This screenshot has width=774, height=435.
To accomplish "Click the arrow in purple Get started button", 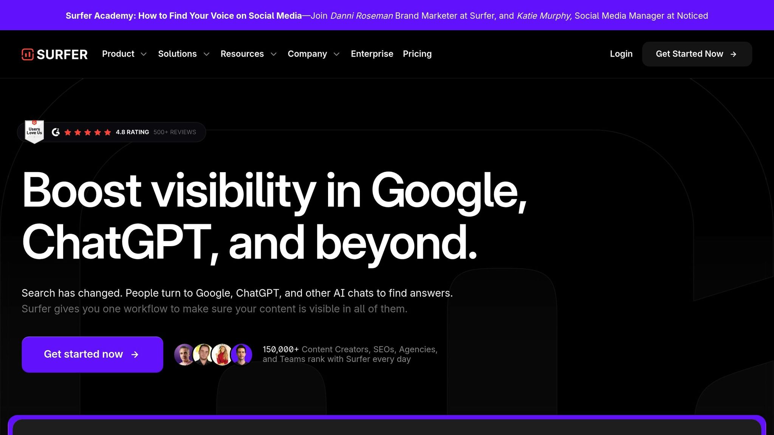I will pos(135,355).
